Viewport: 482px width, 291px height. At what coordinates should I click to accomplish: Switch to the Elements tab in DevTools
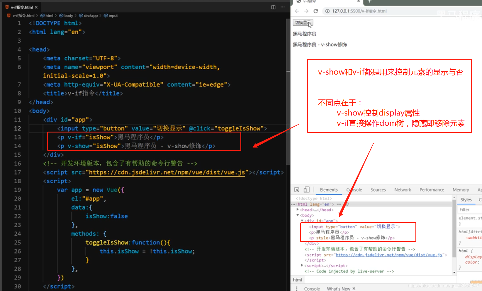click(x=329, y=190)
